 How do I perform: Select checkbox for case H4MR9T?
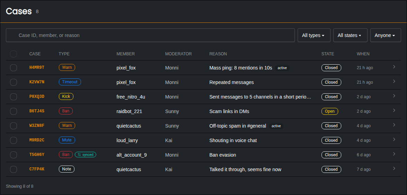tap(13, 68)
